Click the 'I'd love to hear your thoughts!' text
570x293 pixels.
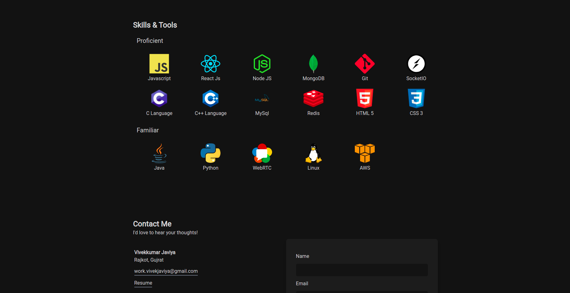(x=165, y=233)
